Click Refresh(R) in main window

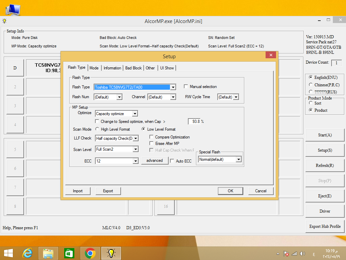[x=325, y=166]
